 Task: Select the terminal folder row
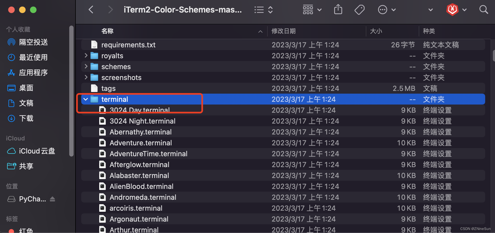click(283, 99)
